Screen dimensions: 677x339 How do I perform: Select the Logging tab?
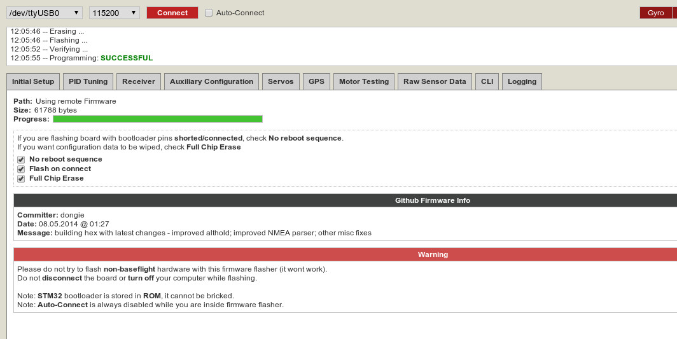(x=522, y=81)
